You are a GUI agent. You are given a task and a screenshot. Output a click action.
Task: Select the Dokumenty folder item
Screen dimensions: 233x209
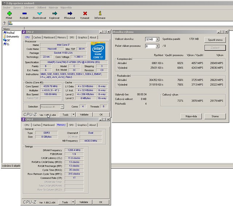[11, 36]
